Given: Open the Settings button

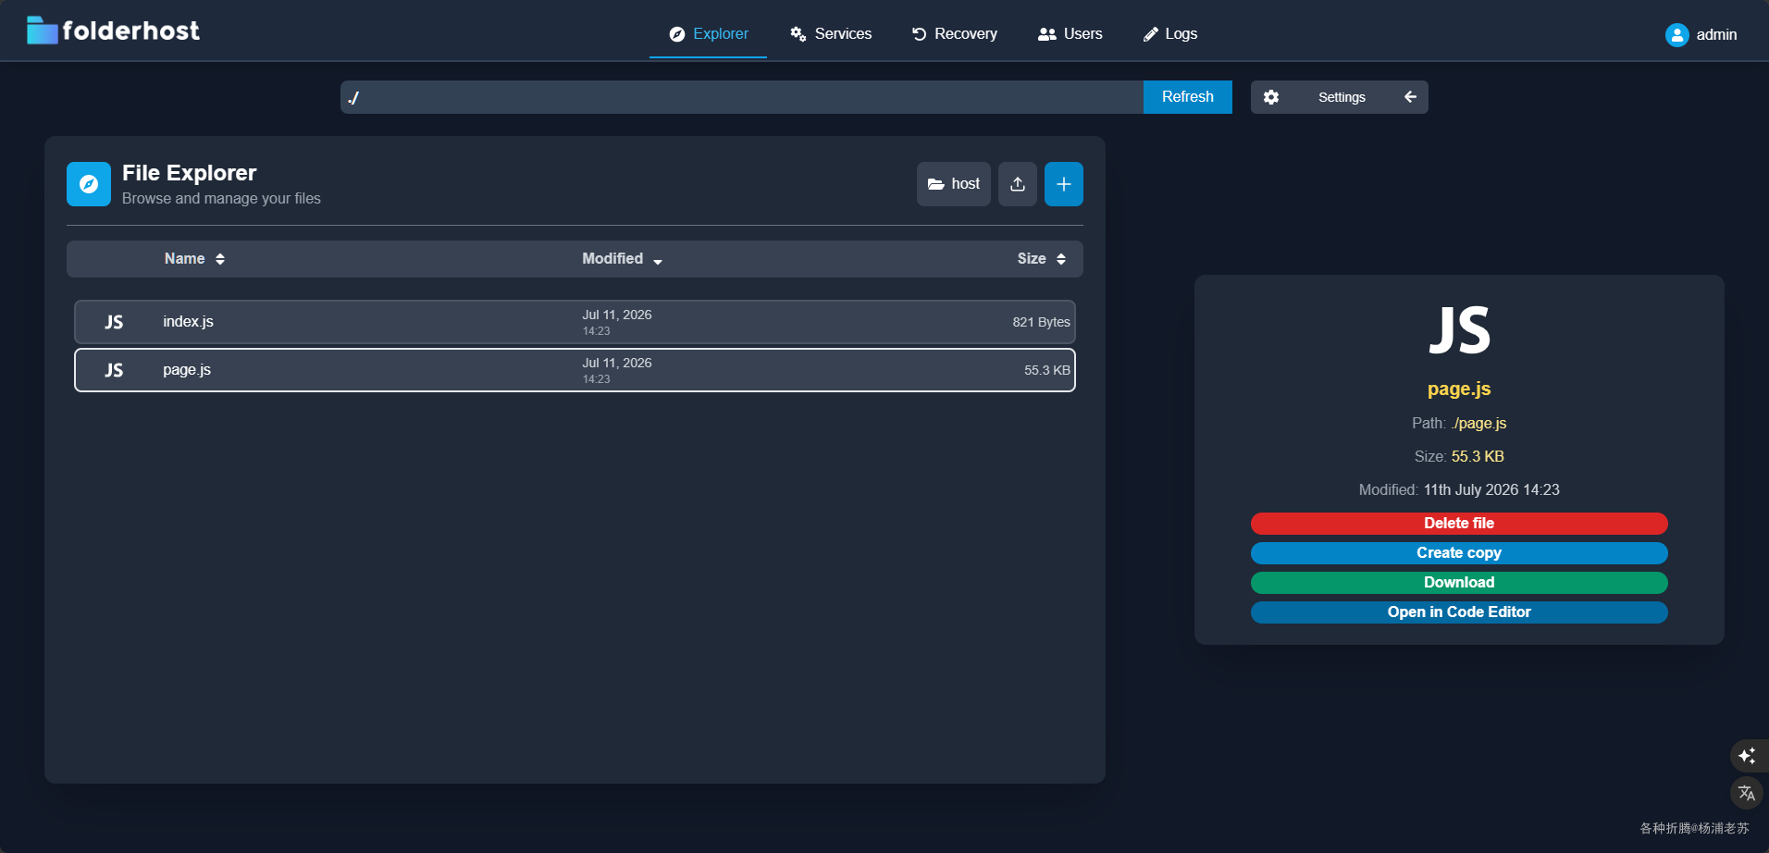Looking at the screenshot, I should [1341, 97].
